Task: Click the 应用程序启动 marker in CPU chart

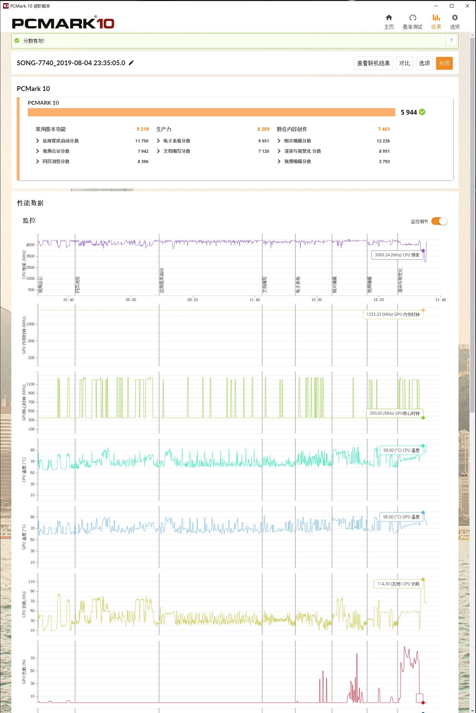Action: [162, 280]
